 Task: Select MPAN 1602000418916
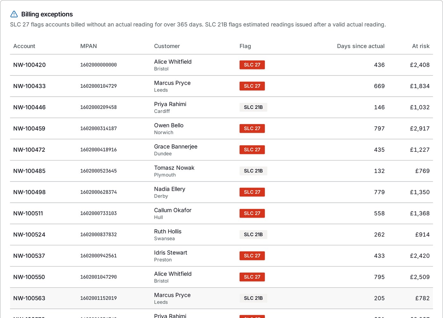coord(98,150)
